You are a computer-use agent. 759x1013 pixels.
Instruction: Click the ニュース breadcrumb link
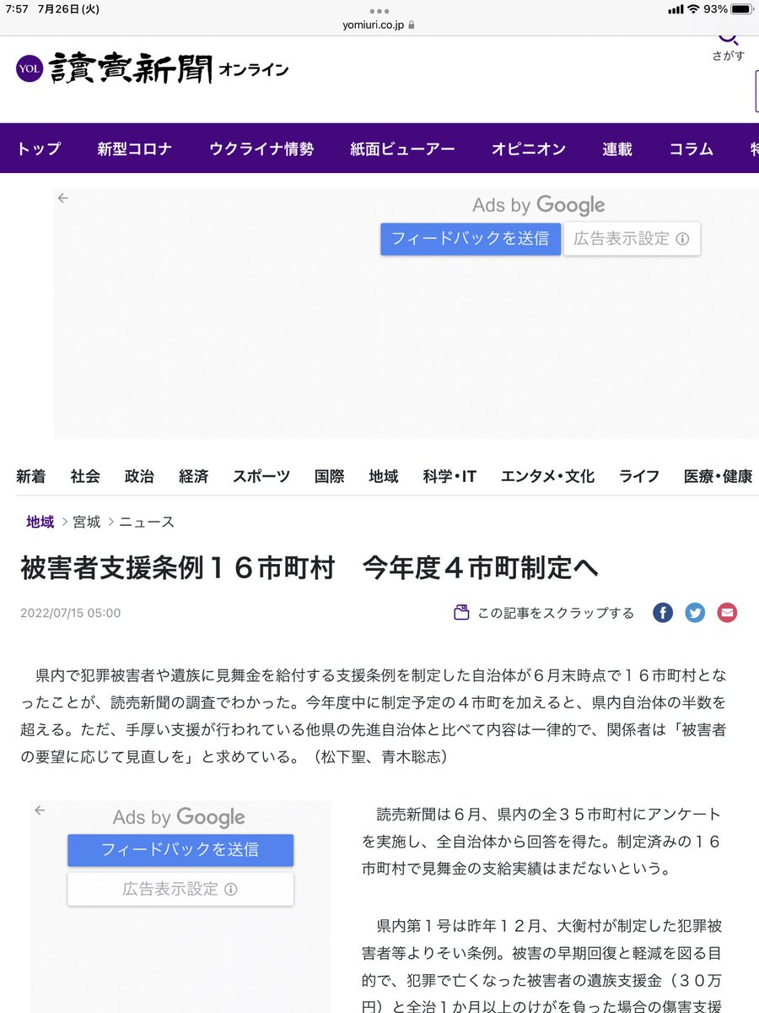(x=147, y=522)
